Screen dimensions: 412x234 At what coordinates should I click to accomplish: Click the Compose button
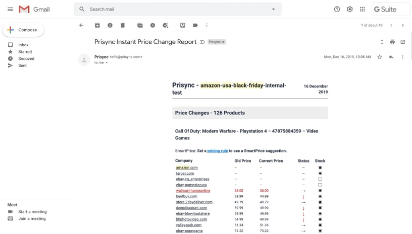[x=23, y=30]
